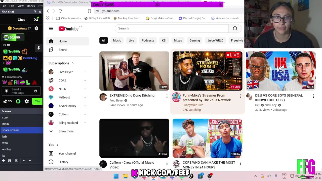Expand the You section in the sidebar

coord(54,145)
